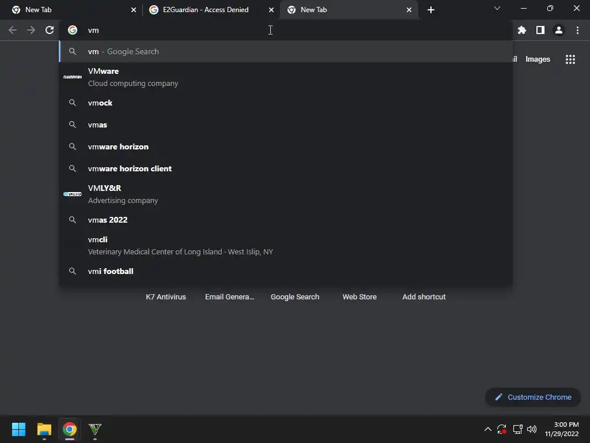Viewport: 590px width, 443px height.
Task: Select the VMware suggestion
Action: [286, 77]
